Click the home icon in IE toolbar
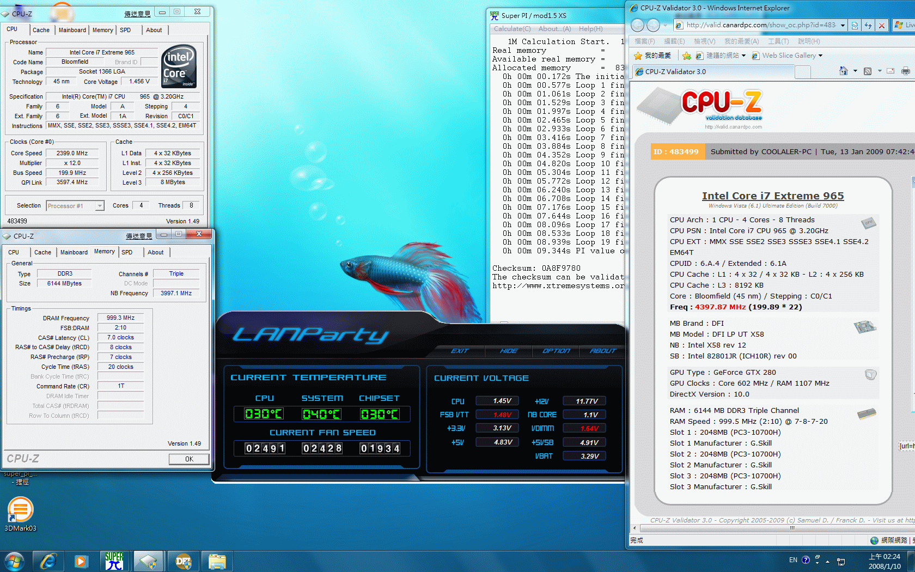Image resolution: width=915 pixels, height=572 pixels. point(843,71)
